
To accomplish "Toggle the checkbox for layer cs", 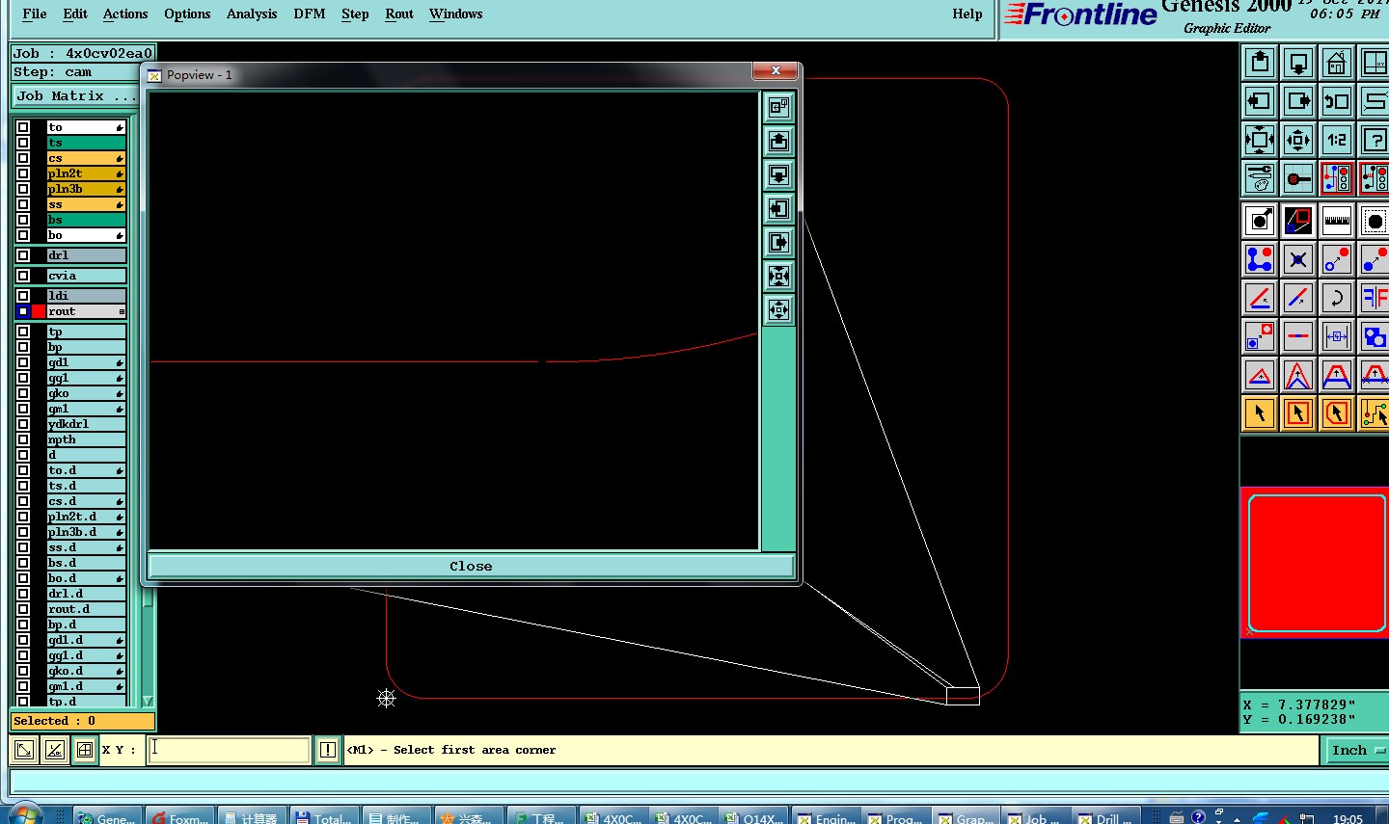I will click(23, 158).
